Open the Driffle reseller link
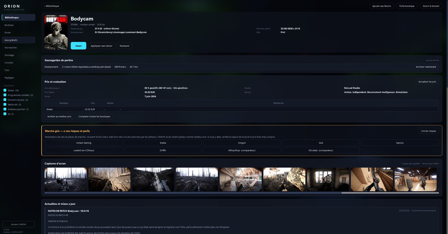Viewport: 448px width, 234px height. tap(163, 150)
